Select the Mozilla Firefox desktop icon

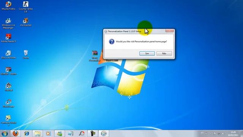(8, 6)
